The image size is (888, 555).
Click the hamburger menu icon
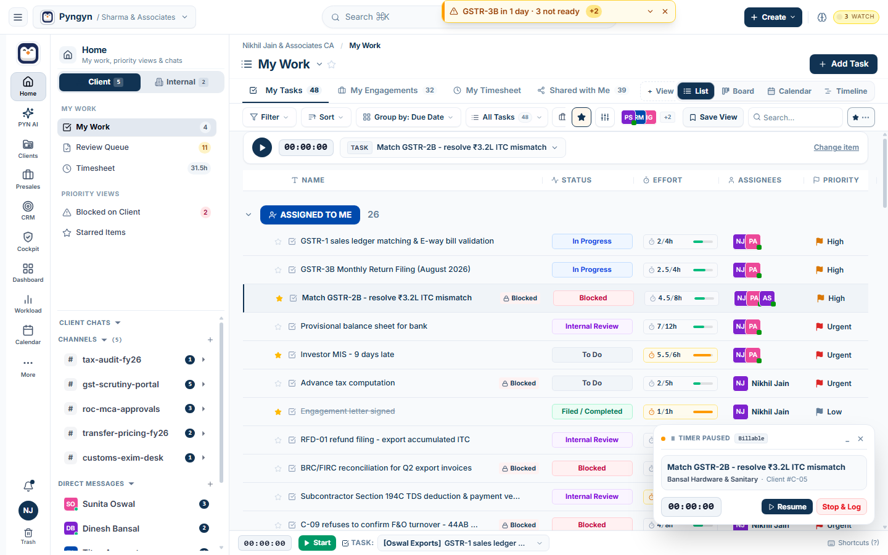click(x=18, y=17)
